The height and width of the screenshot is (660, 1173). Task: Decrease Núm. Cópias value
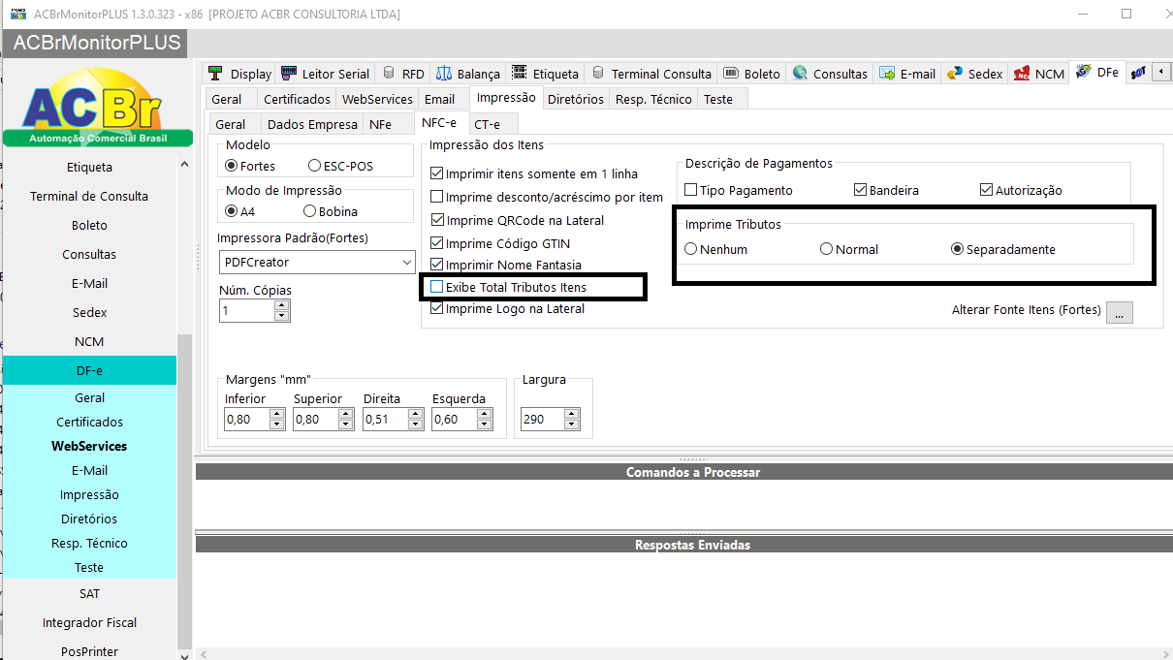point(281,316)
